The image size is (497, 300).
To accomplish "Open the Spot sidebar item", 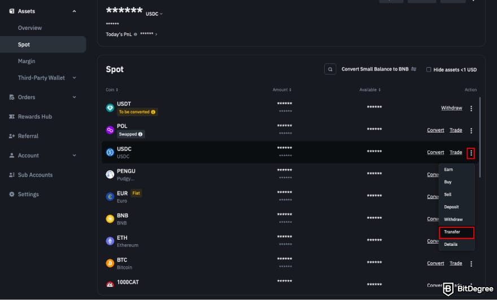I will (x=43, y=45).
